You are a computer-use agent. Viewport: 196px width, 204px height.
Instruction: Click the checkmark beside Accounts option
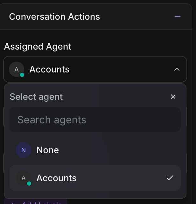tap(170, 178)
